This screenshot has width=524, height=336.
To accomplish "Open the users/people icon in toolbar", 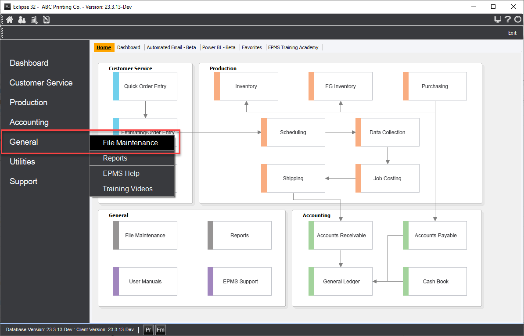I will pyautogui.click(x=22, y=20).
